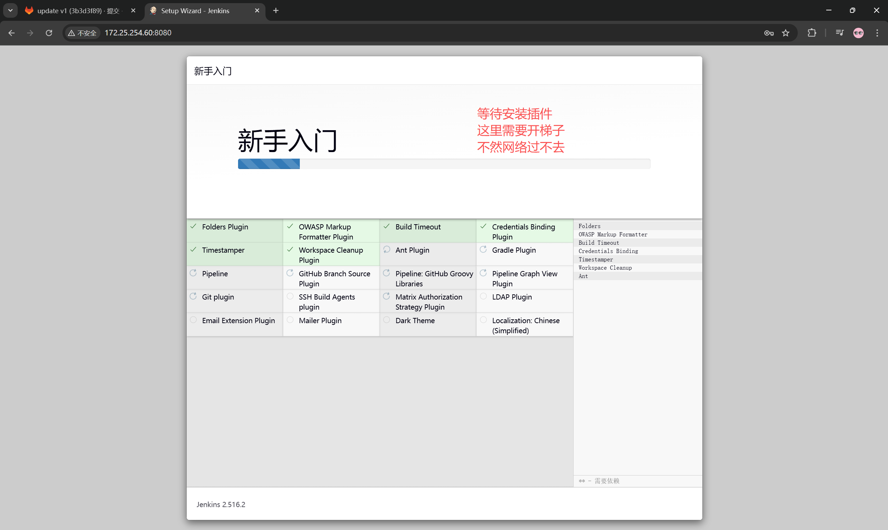Click the back navigation arrow
This screenshot has height=530, width=888.
click(x=11, y=33)
